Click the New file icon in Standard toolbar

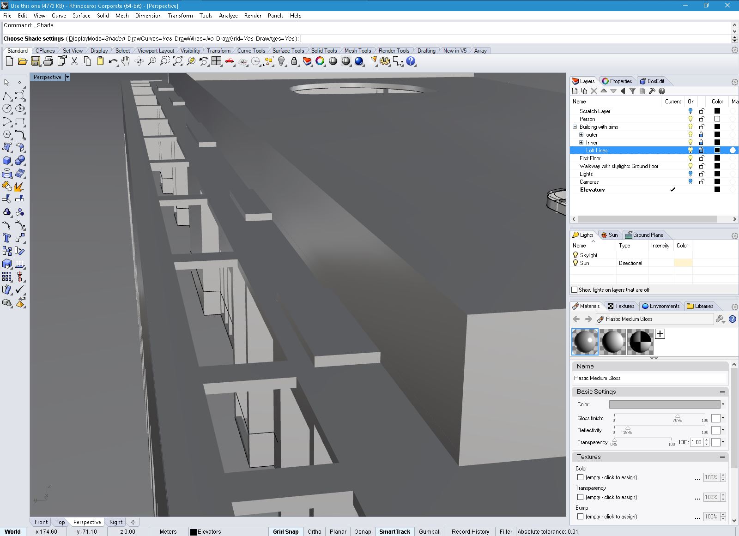(x=9, y=61)
